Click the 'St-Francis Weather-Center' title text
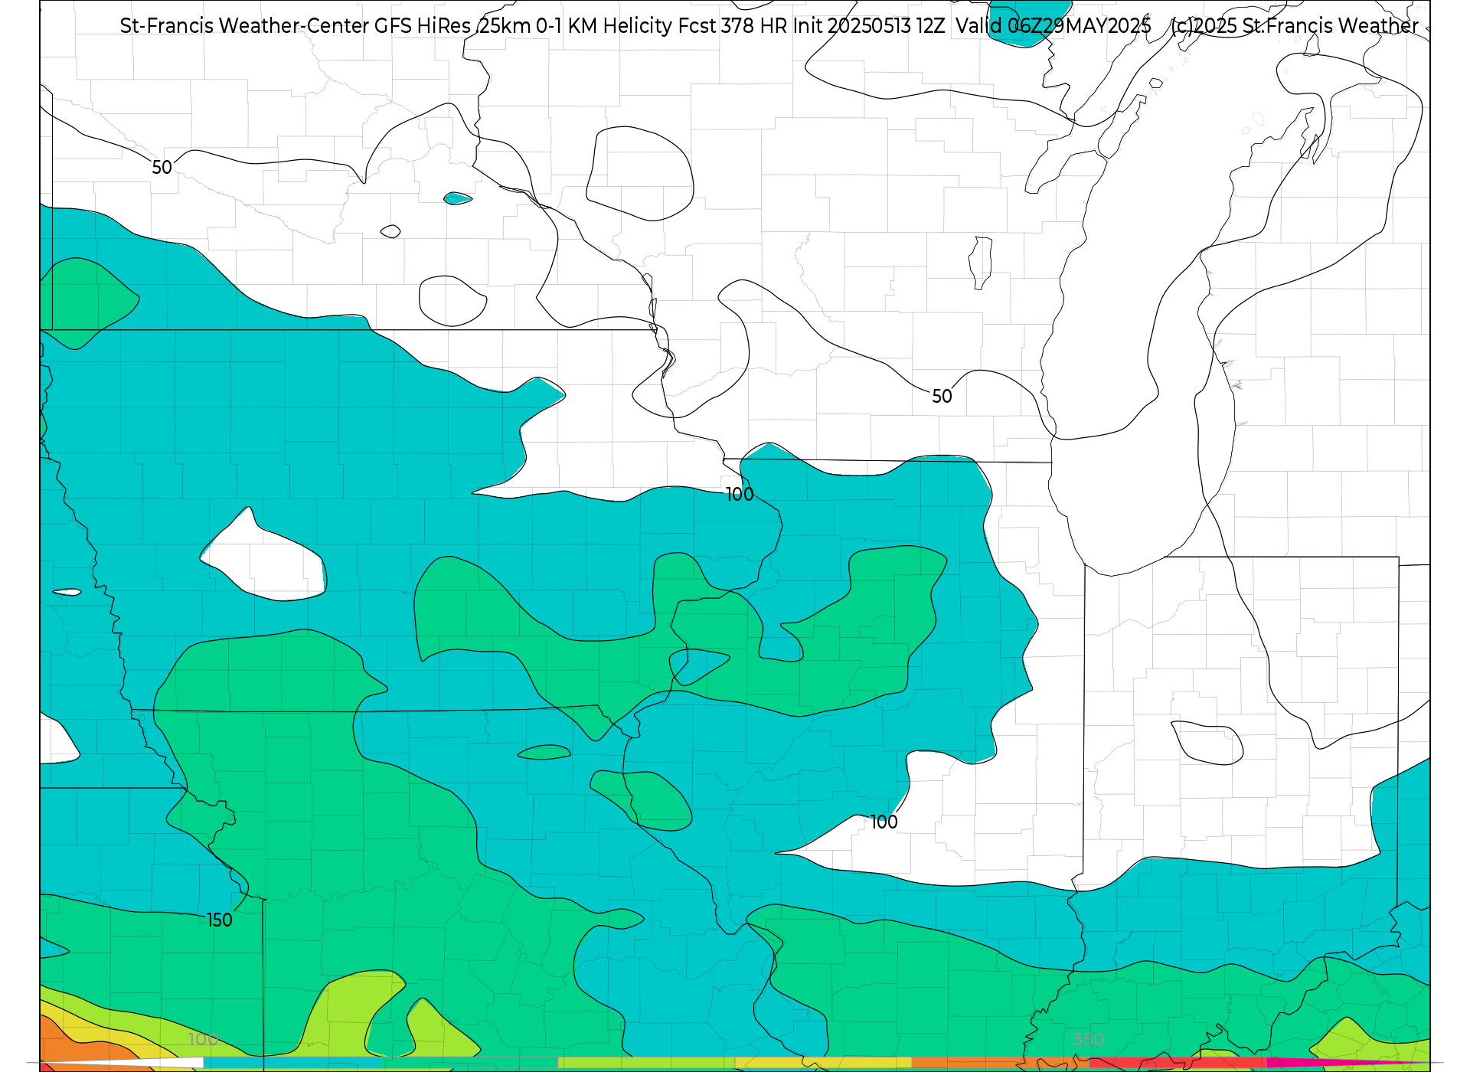The width and height of the screenshot is (1470, 1072). tap(245, 25)
